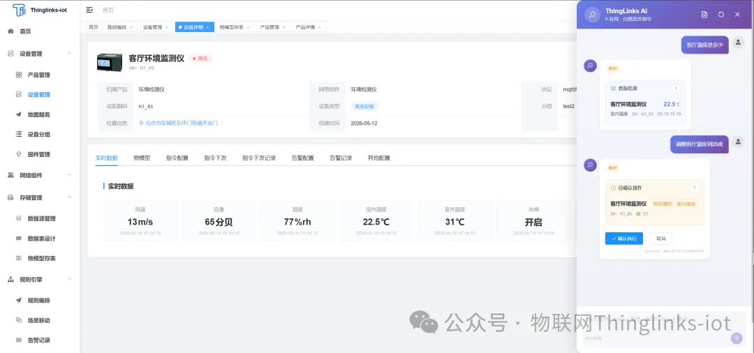Select the 告警记录 tab in device detail

tap(341, 158)
